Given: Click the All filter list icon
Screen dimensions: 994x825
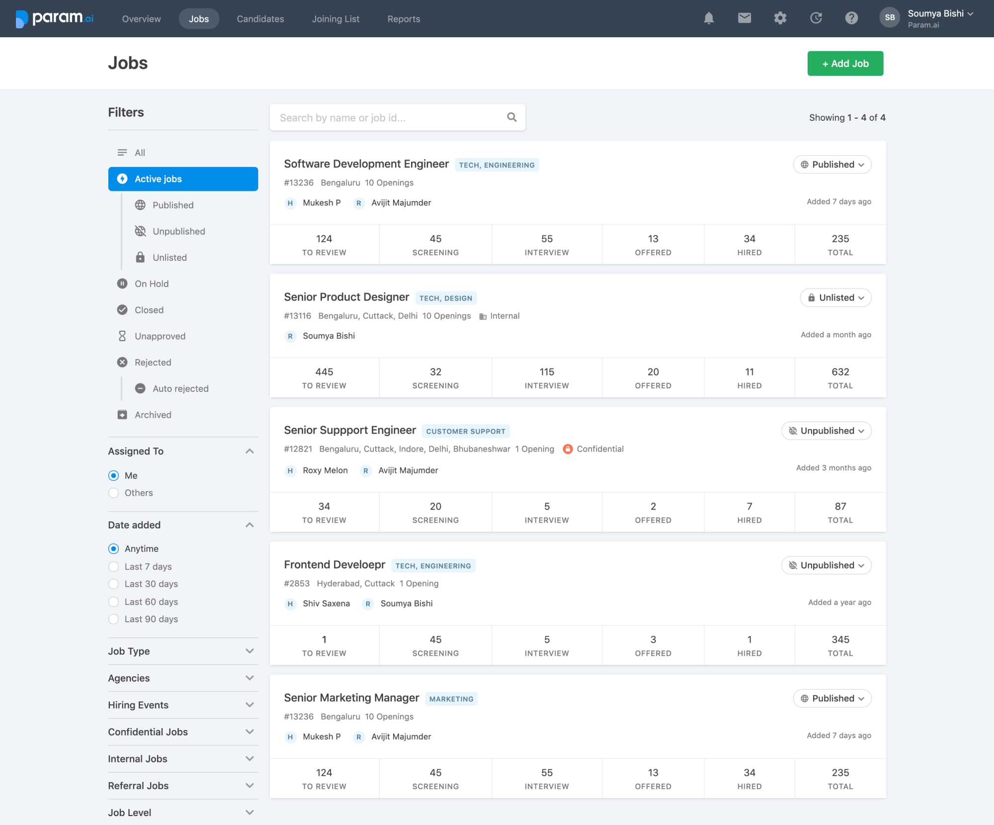Looking at the screenshot, I should [x=122, y=152].
